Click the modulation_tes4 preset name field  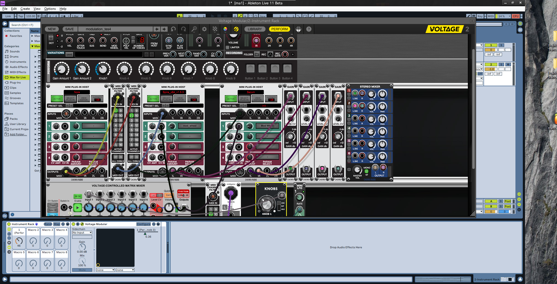point(115,29)
